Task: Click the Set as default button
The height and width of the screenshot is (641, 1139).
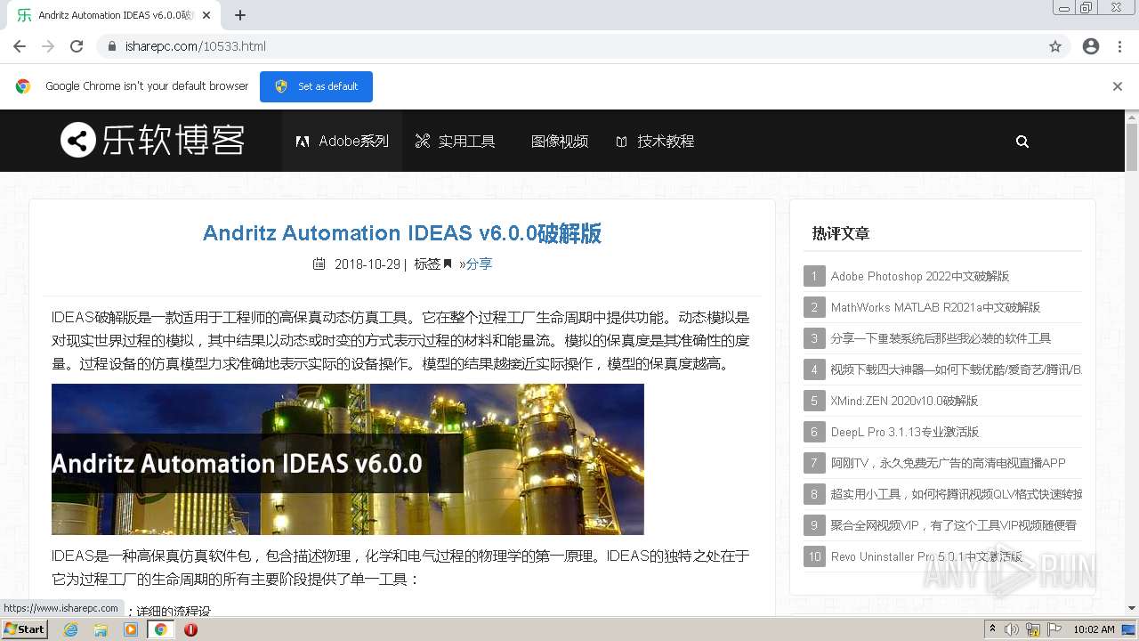Action: click(316, 86)
